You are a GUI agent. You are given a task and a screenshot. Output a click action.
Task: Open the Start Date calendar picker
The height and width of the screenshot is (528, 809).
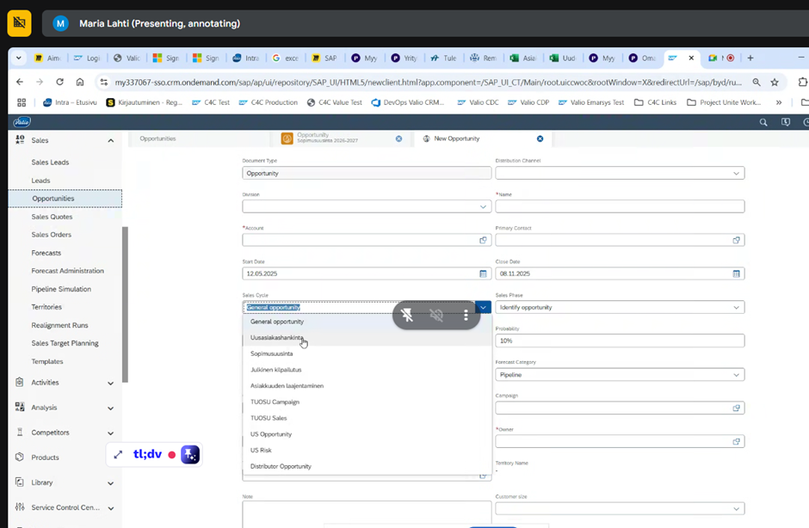coord(483,273)
